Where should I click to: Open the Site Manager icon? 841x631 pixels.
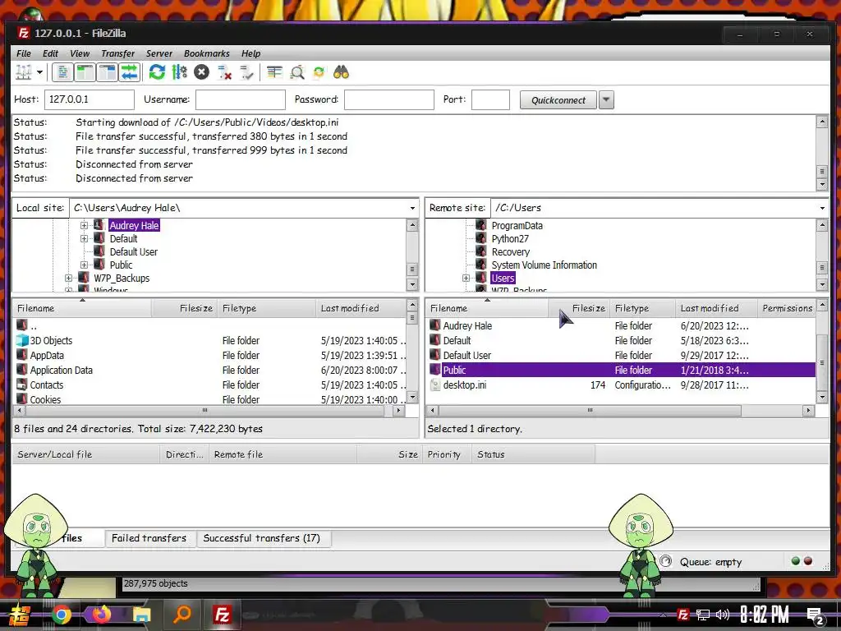[24, 72]
